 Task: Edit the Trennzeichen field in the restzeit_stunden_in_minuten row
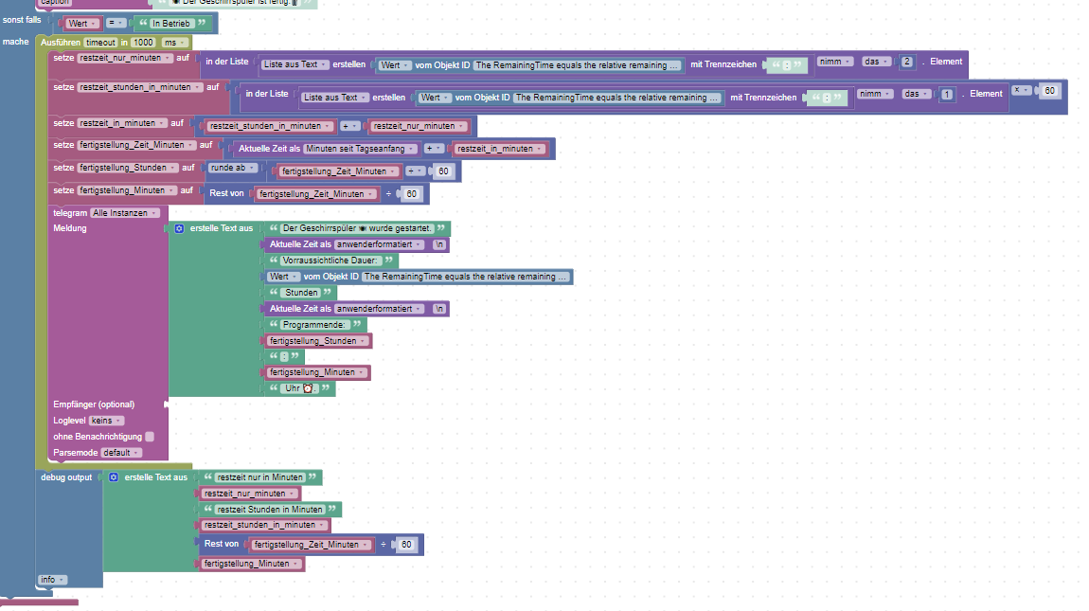coord(827,98)
